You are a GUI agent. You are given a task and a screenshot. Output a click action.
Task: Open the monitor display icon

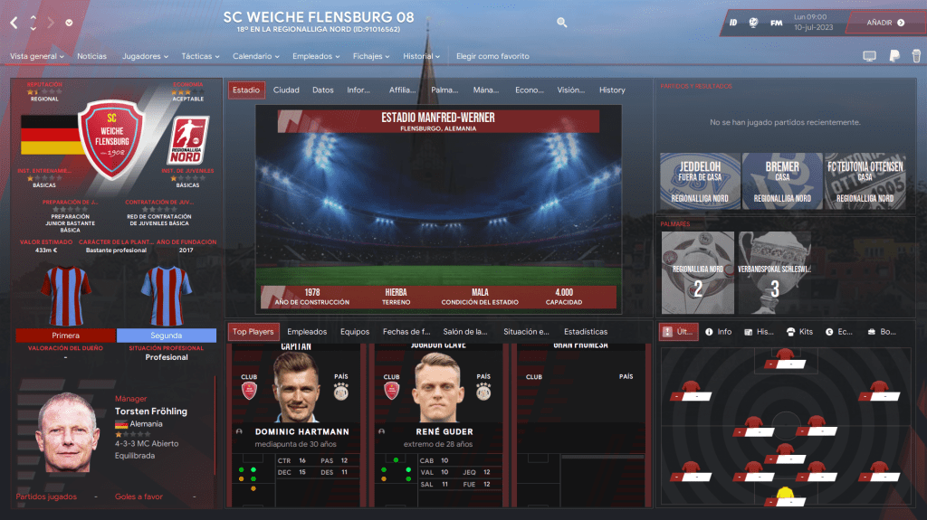(x=869, y=56)
